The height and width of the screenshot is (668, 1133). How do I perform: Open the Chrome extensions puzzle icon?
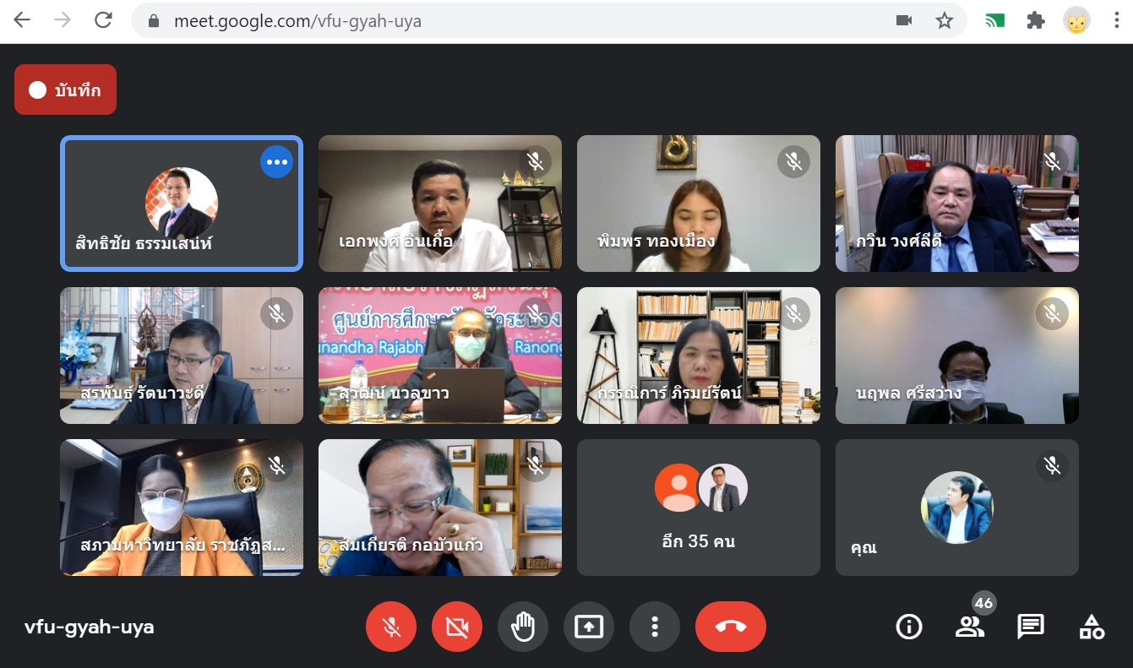(x=1036, y=21)
